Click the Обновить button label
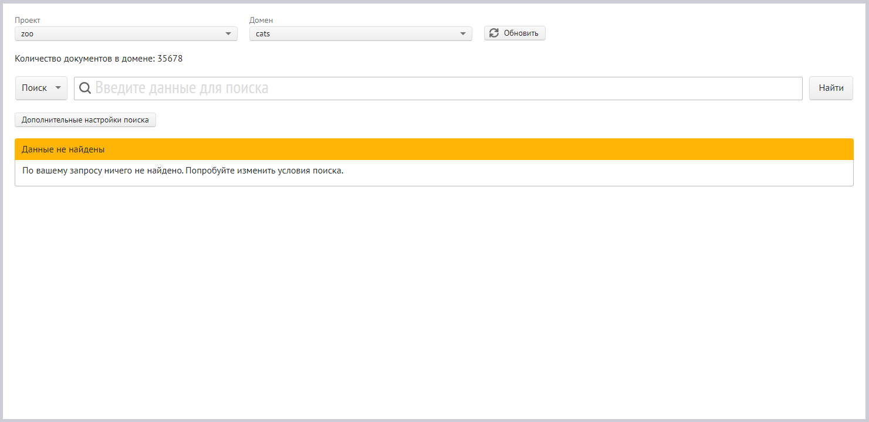Screen dimensions: 869x422 point(521,33)
